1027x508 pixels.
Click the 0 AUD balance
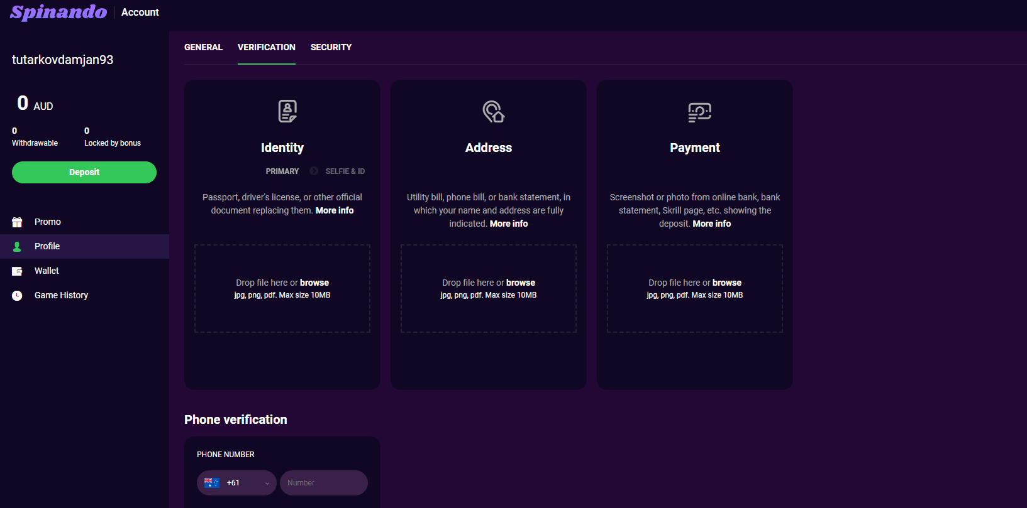point(35,103)
